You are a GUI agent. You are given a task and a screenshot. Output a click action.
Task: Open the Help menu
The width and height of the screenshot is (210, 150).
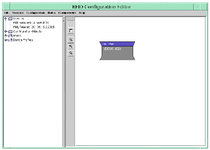pos(82,13)
